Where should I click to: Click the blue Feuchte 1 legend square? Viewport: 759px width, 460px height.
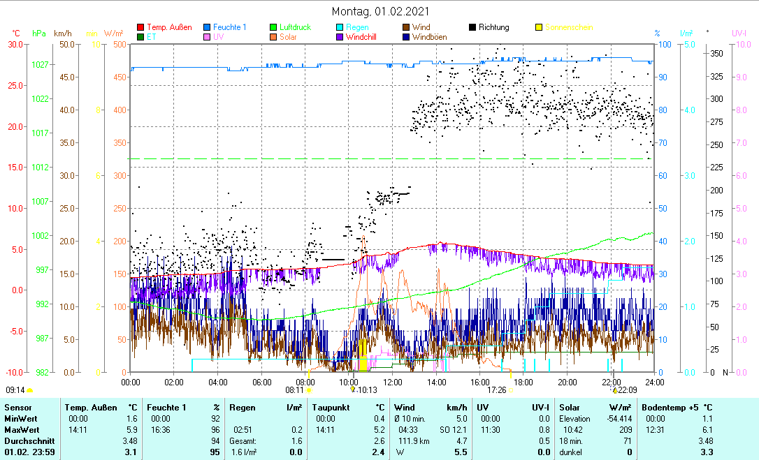[207, 27]
